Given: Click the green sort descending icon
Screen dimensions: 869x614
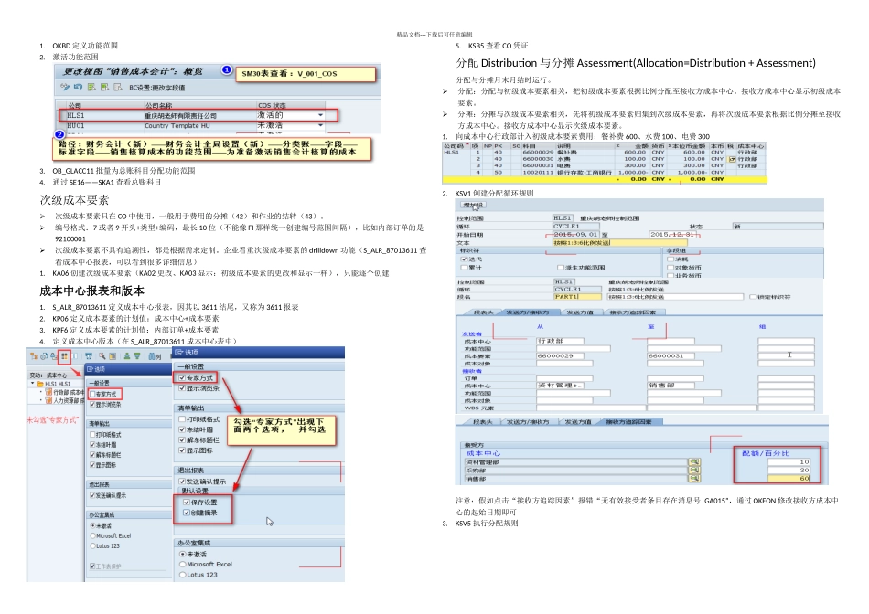Looking at the screenshot, I should [137, 356].
